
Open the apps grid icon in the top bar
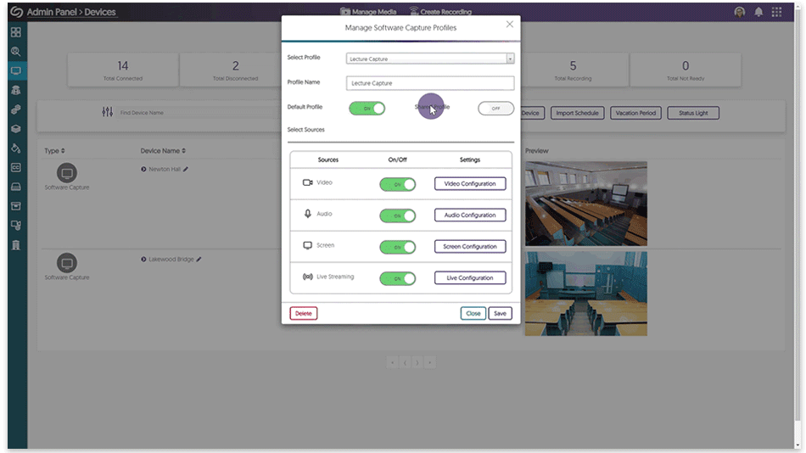click(x=776, y=12)
